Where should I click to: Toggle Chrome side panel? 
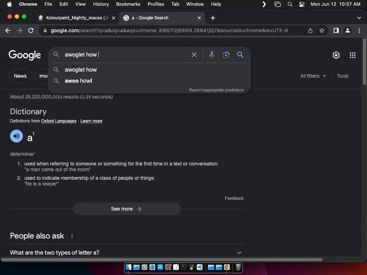tap(336, 30)
